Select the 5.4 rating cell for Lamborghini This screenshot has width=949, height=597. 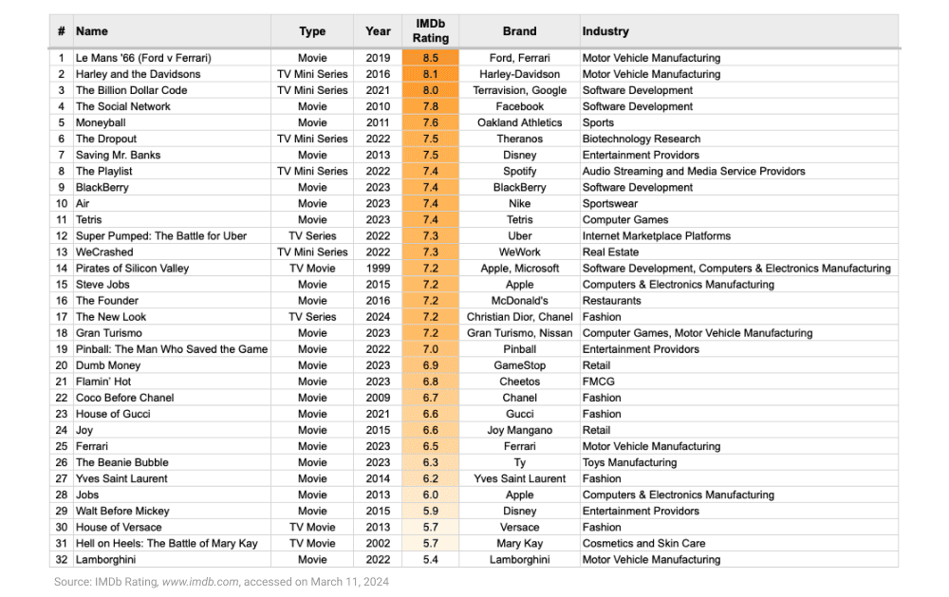tap(430, 560)
